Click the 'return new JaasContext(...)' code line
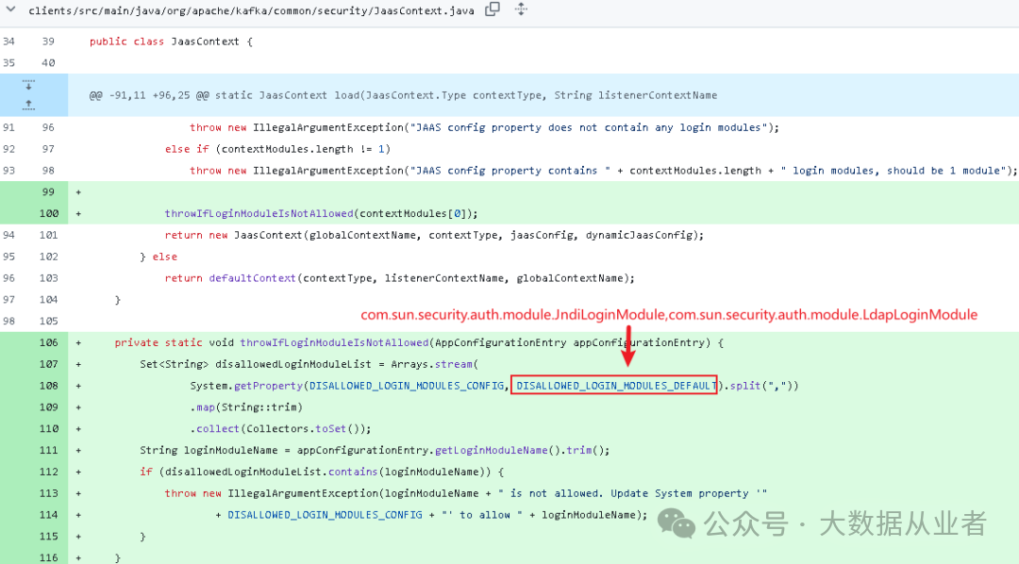The width and height of the screenshot is (1019, 564). (x=434, y=235)
